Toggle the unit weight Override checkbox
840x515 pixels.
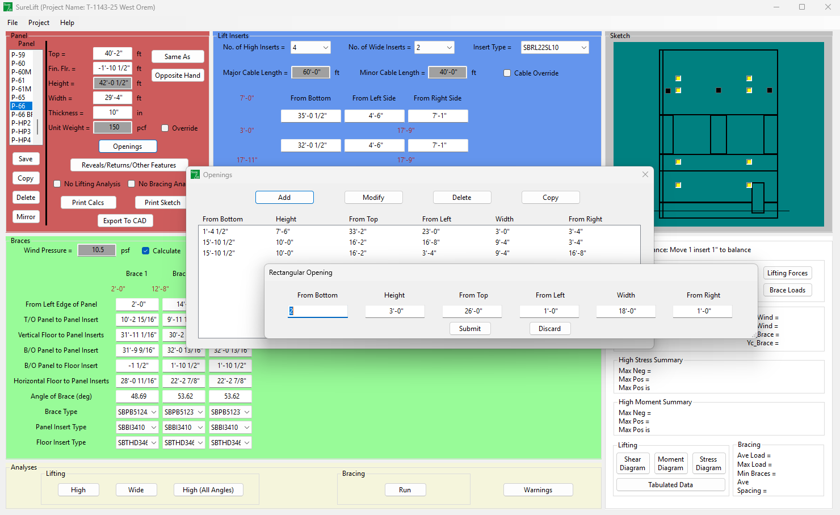point(165,128)
